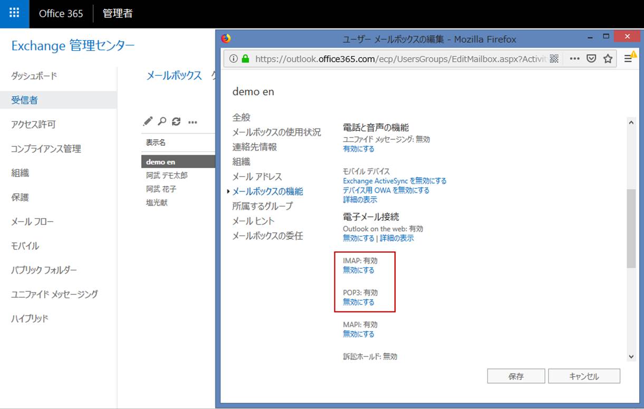This screenshot has width=644, height=409.
Task: Select the 阿武 デモ太郎 mailbox row
Action: (x=178, y=175)
